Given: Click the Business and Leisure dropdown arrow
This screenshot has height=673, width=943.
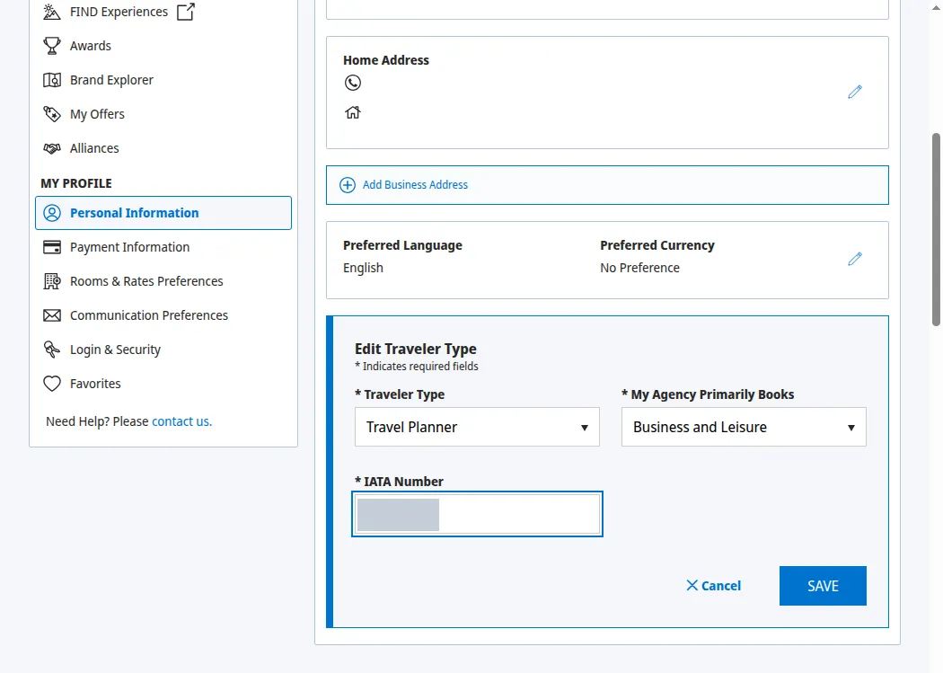Looking at the screenshot, I should tap(851, 428).
